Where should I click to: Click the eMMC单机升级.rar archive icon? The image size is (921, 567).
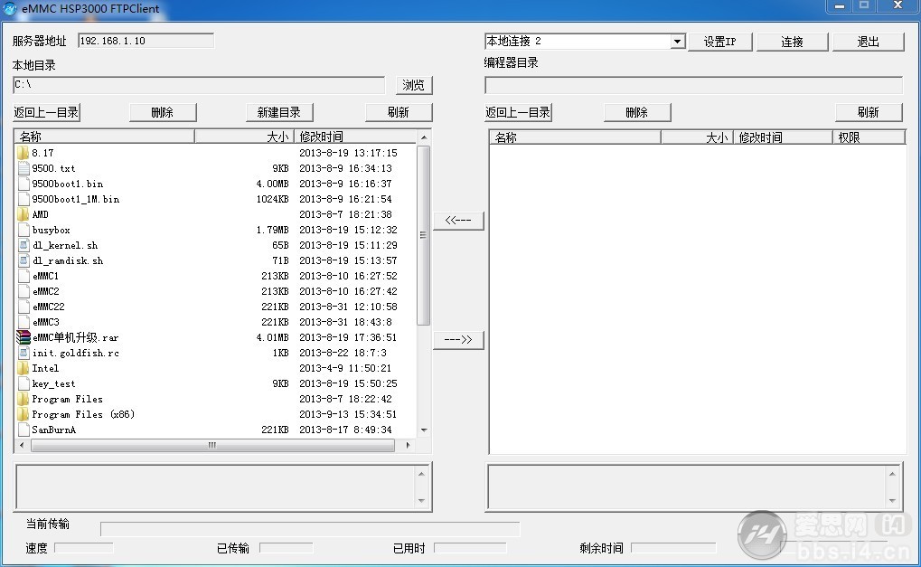(23, 337)
